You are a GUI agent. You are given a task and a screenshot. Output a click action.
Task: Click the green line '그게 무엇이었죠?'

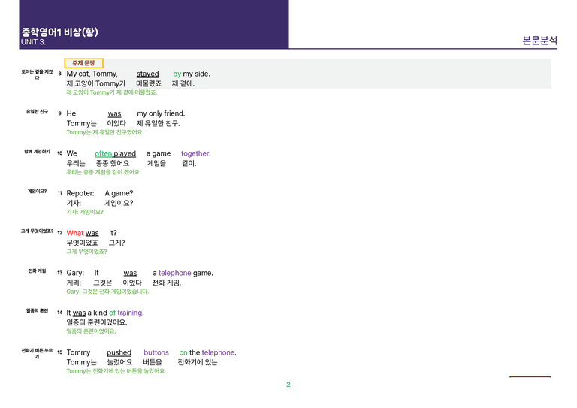(86, 251)
